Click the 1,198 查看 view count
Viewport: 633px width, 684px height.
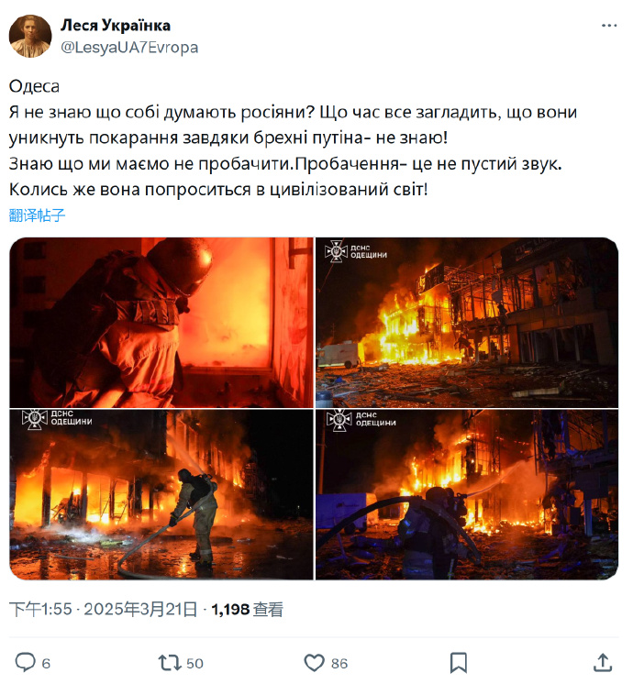[x=248, y=609]
